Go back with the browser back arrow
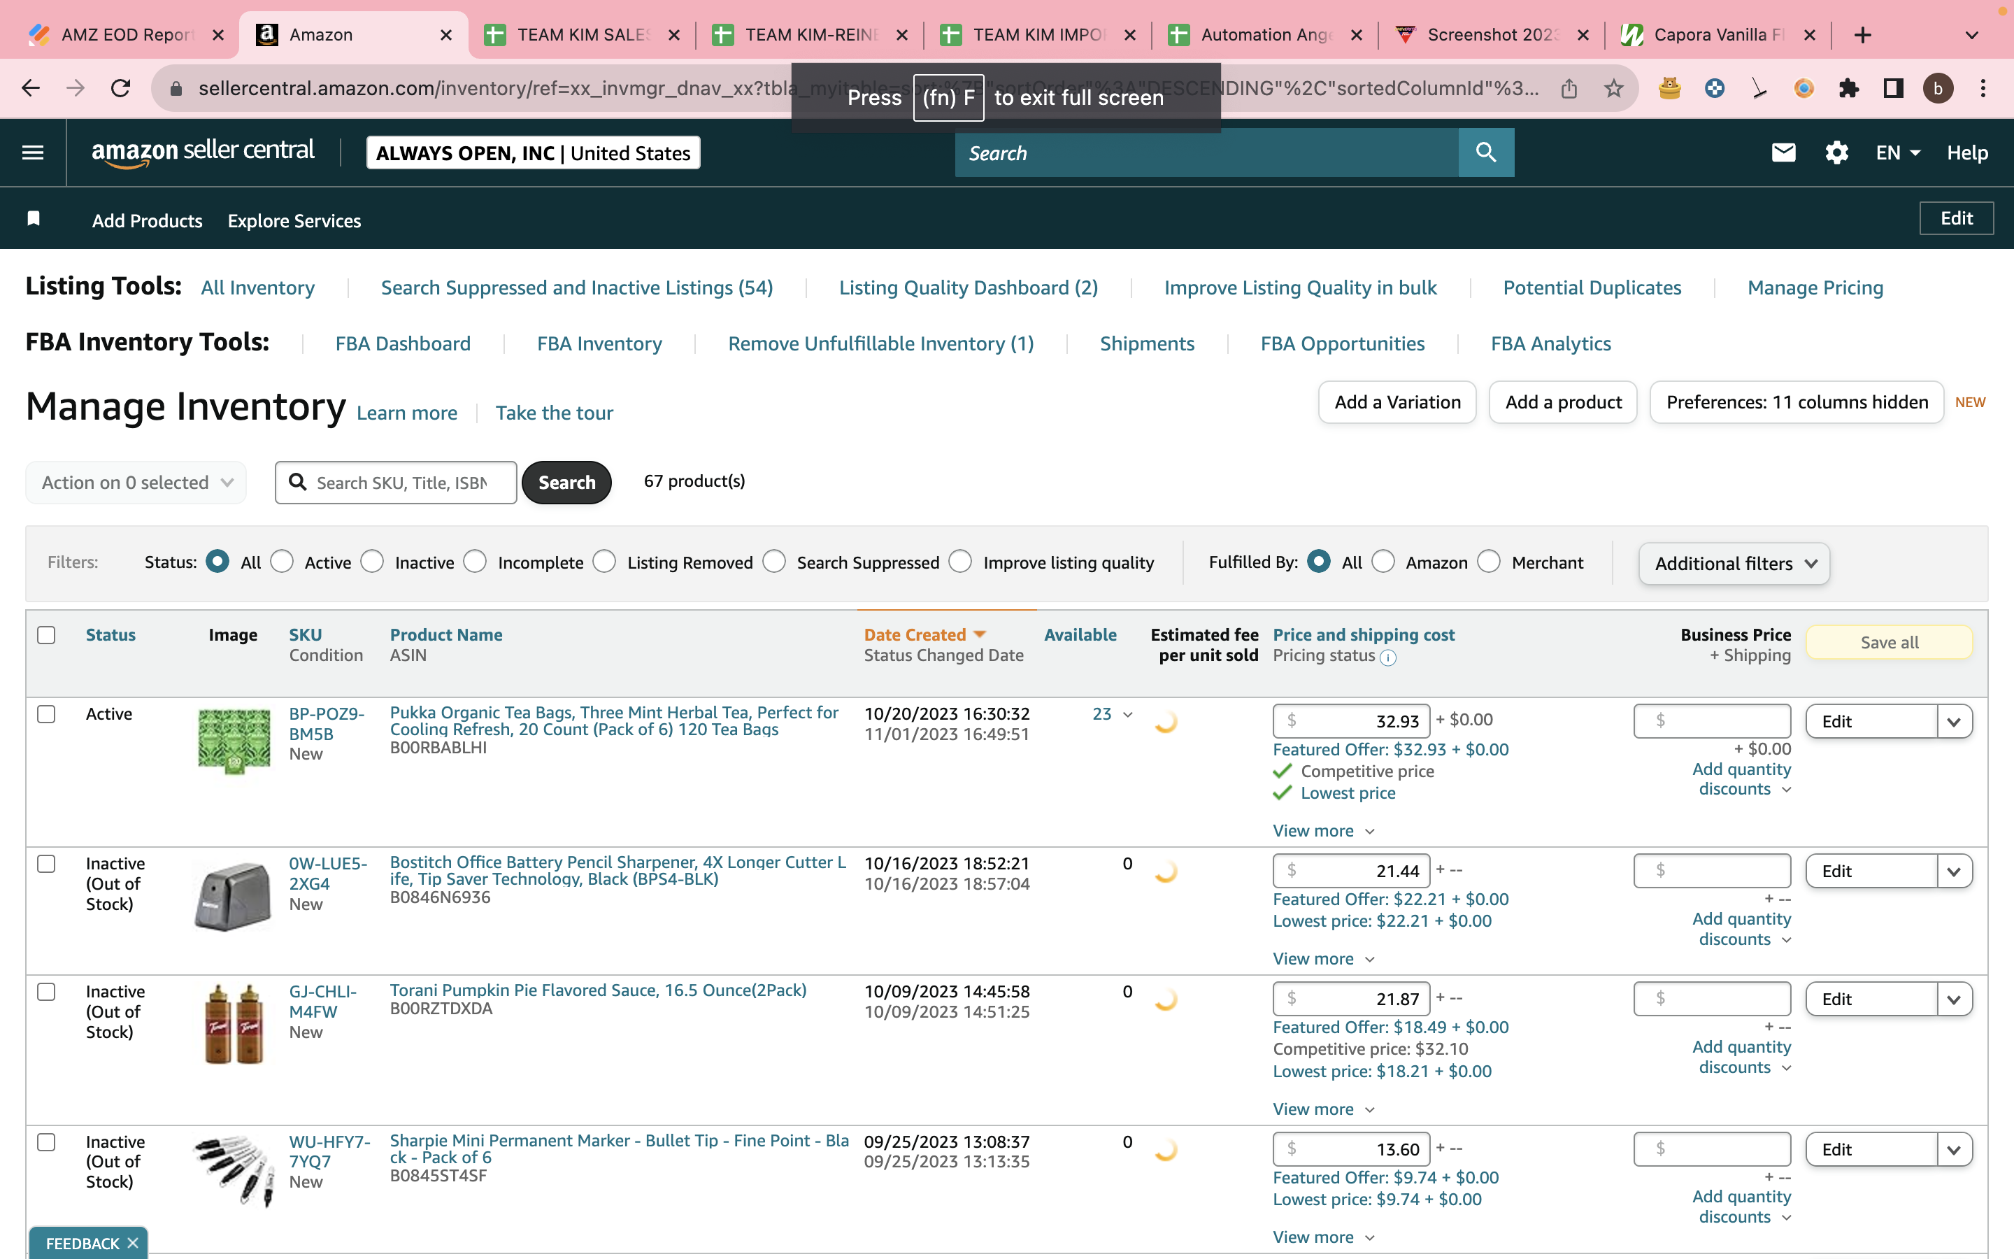This screenshot has width=2014, height=1259. click(x=31, y=87)
